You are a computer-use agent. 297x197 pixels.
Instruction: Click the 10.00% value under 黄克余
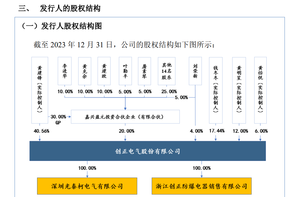pyautogui.click(x=85, y=92)
